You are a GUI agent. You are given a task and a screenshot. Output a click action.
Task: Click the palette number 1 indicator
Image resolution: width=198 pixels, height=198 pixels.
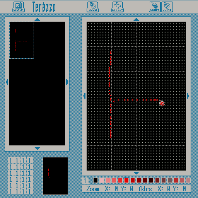tap(85, 181)
